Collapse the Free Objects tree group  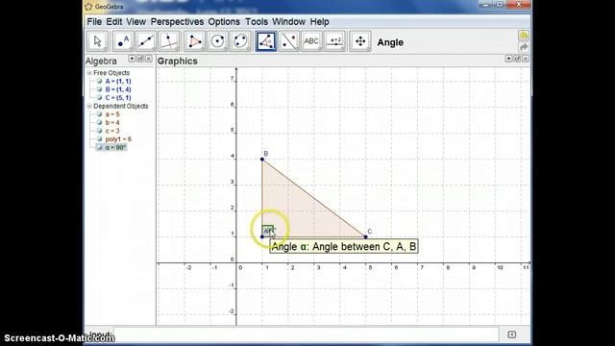tap(89, 73)
